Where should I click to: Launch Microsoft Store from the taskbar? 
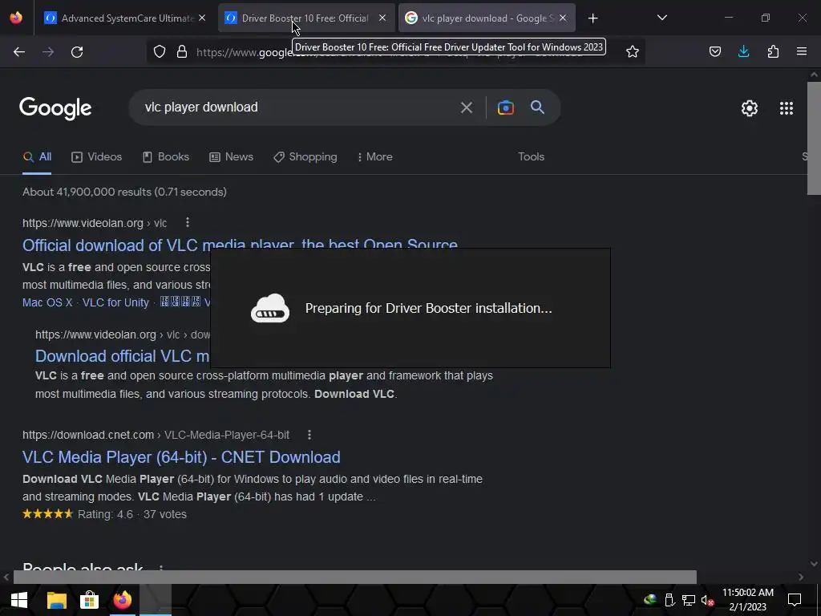click(x=90, y=600)
